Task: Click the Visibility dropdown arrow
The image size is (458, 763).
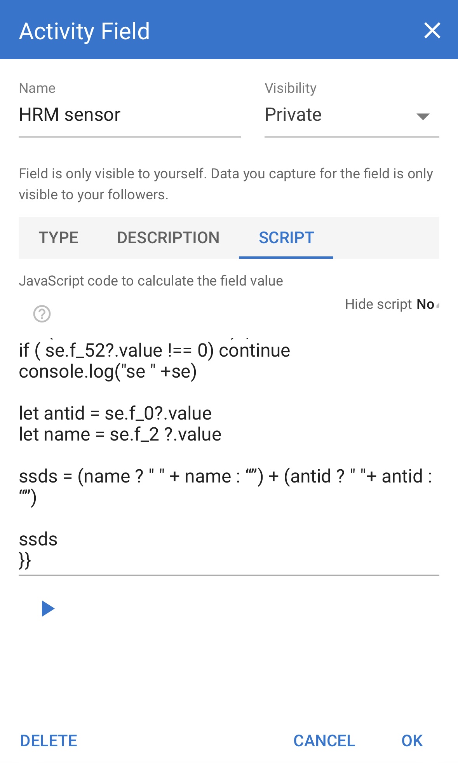Action: (422, 116)
